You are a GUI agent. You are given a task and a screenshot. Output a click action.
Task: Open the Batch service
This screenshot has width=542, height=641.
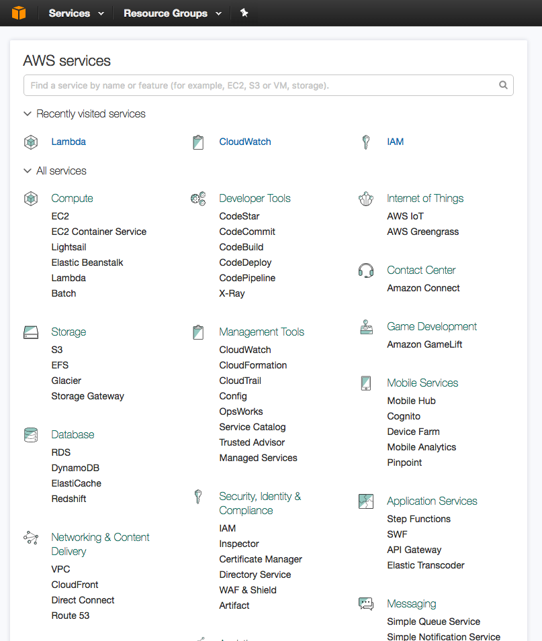tap(63, 293)
